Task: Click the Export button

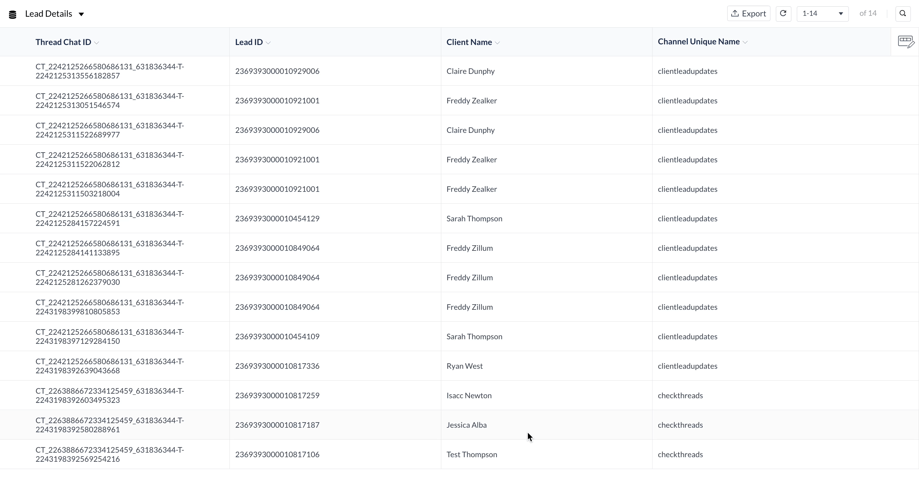Action: [x=749, y=14]
